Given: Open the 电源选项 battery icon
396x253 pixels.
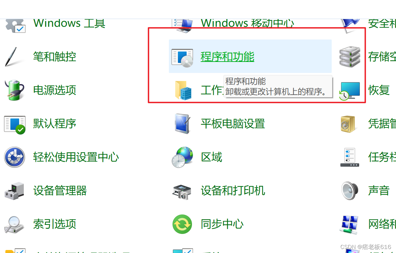Looking at the screenshot, I should (14, 90).
